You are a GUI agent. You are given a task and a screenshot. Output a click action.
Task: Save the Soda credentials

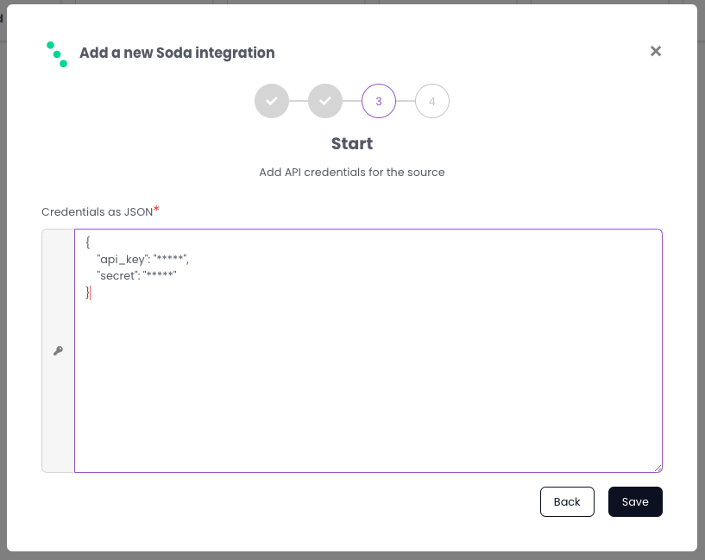click(x=635, y=501)
